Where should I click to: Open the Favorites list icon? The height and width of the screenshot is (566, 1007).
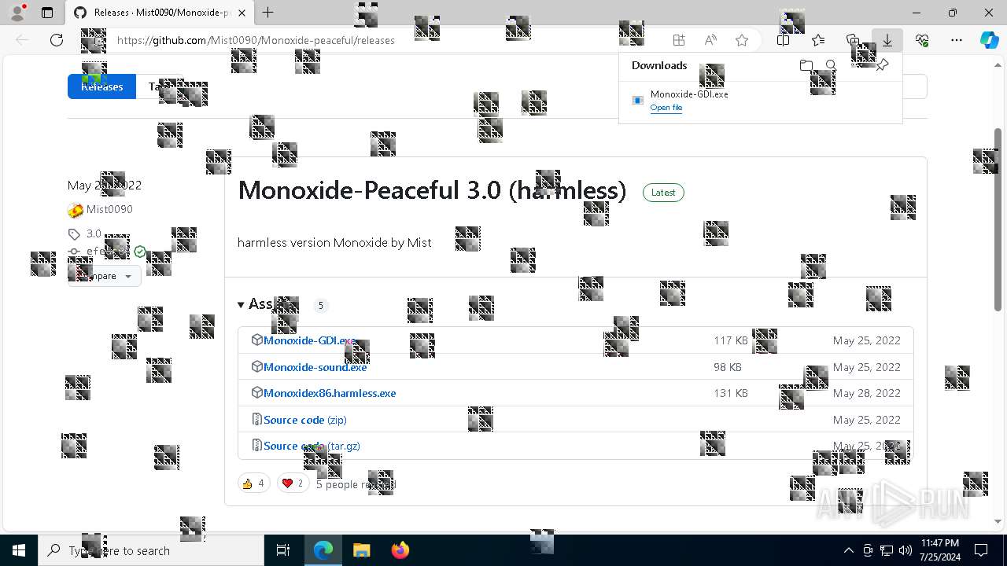click(x=818, y=40)
